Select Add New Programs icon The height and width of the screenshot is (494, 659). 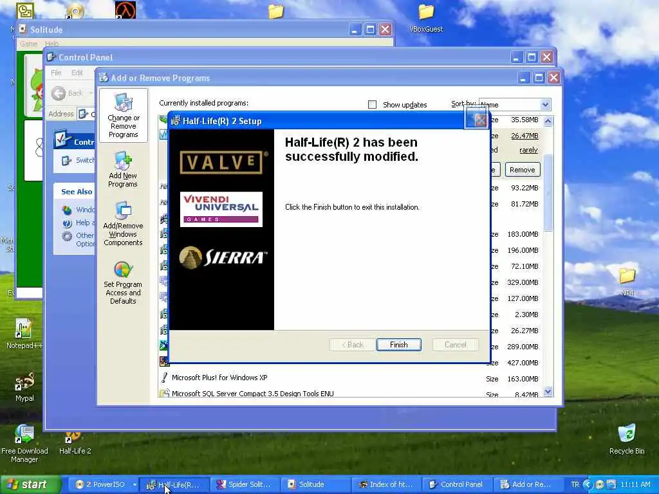click(123, 169)
